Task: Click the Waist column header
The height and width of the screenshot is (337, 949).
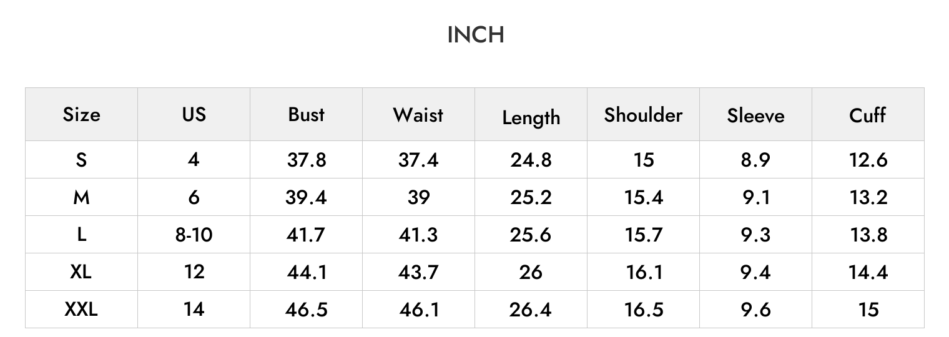Action: pyautogui.click(x=418, y=115)
